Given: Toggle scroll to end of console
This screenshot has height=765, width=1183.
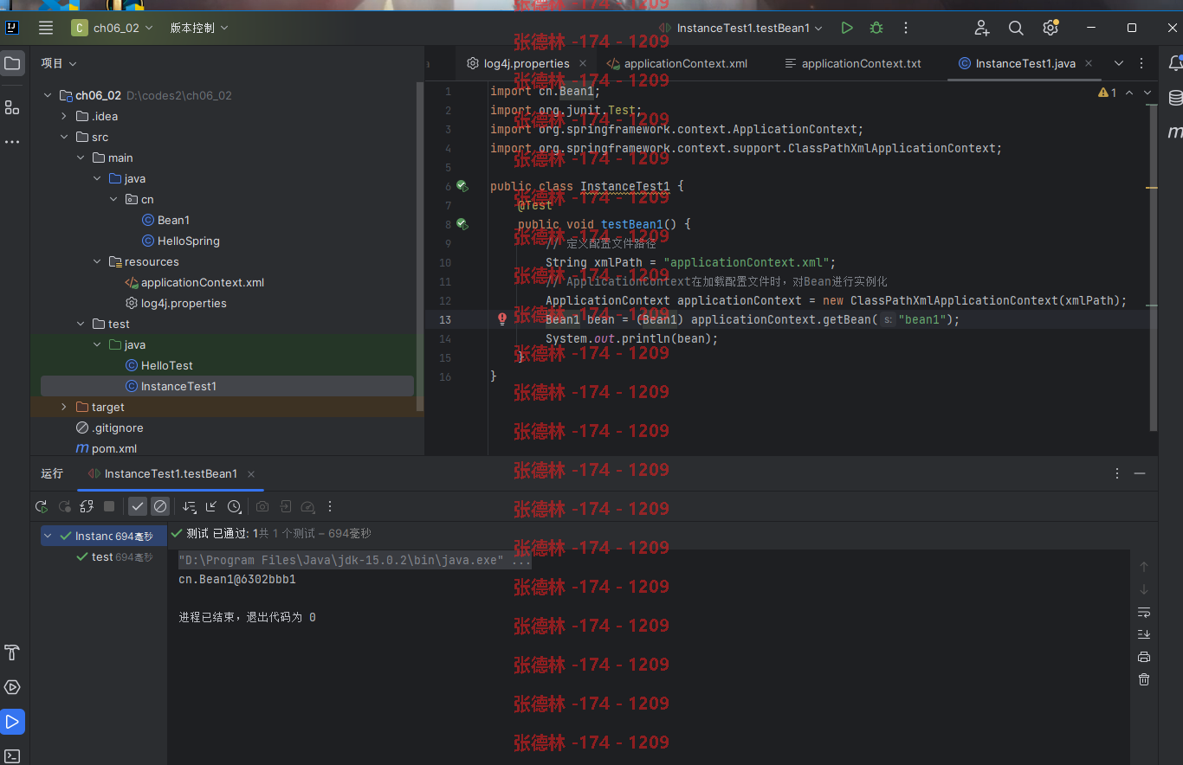Looking at the screenshot, I should (1144, 634).
